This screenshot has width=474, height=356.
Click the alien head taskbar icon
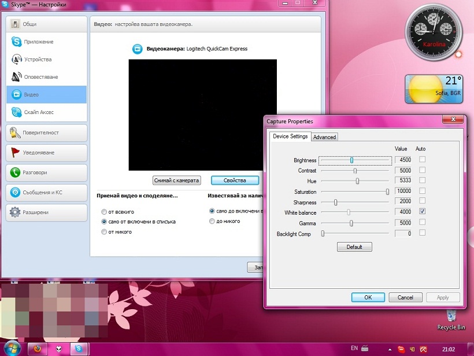[58, 349]
